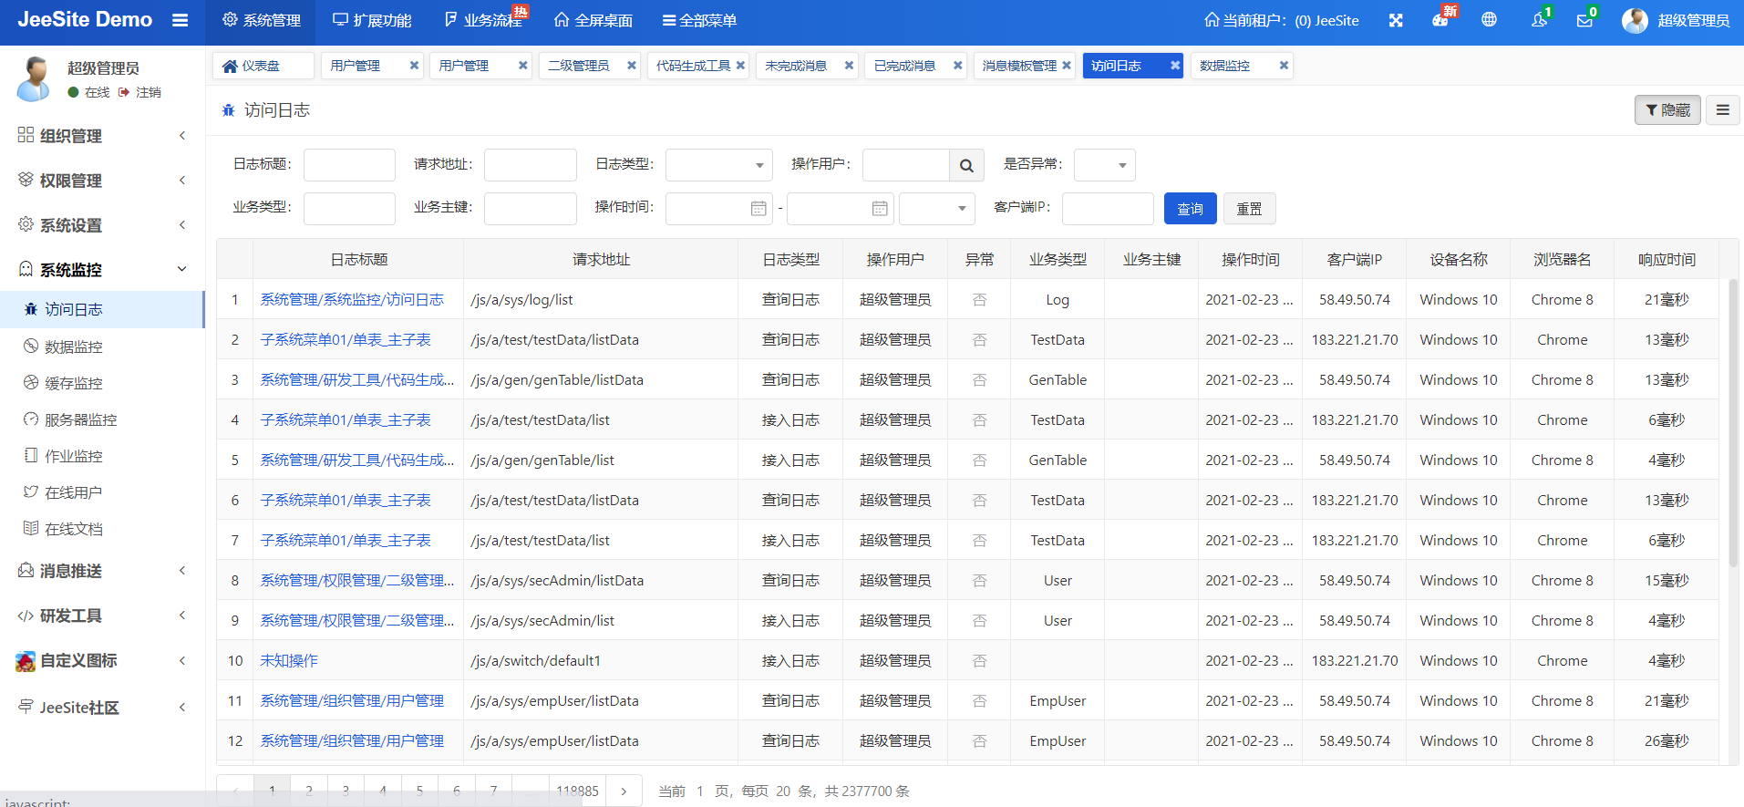Toggle filter panel with 隐藏 button
1744x807 pixels.
(x=1667, y=110)
